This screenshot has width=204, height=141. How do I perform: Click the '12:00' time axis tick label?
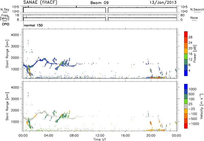[100, 136]
